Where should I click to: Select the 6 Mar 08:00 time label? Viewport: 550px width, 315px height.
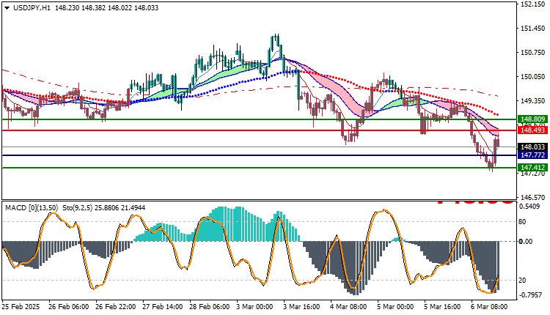click(489, 307)
